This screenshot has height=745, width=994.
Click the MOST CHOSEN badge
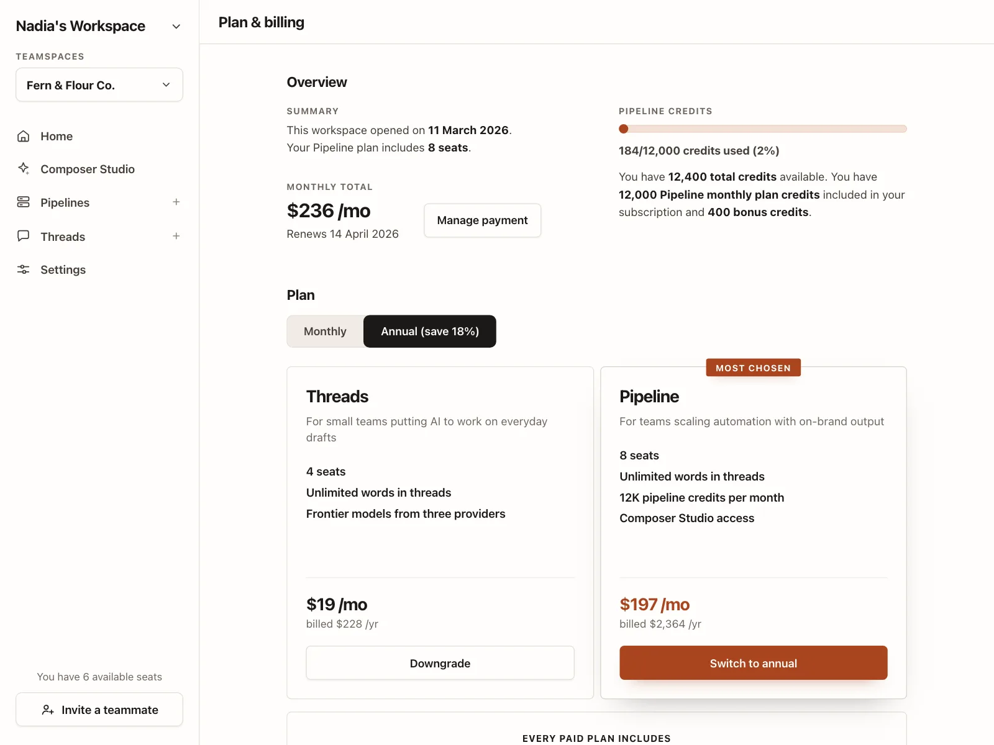(x=753, y=368)
